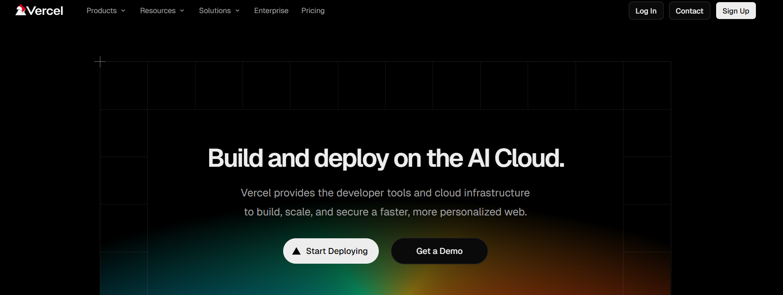Go to the Enterprise page
Viewport: 783px width, 295px height.
[271, 11]
